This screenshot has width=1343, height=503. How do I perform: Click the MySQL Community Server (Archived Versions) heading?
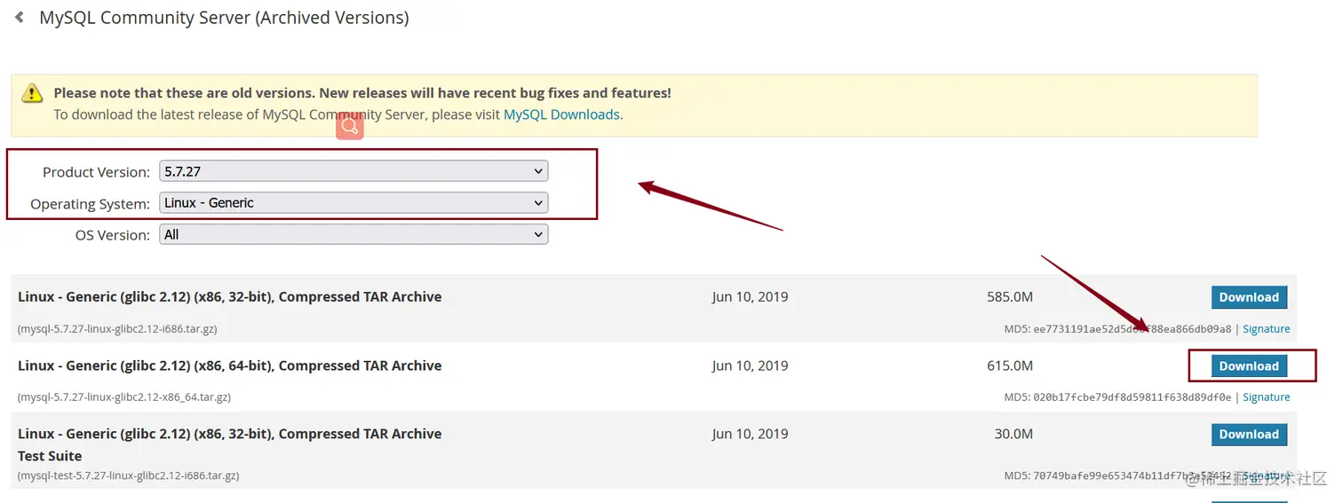[x=224, y=18]
